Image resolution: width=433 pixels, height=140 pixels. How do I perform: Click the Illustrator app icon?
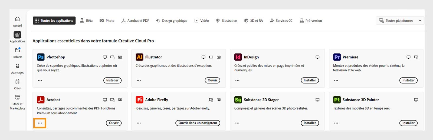[x=139, y=57]
